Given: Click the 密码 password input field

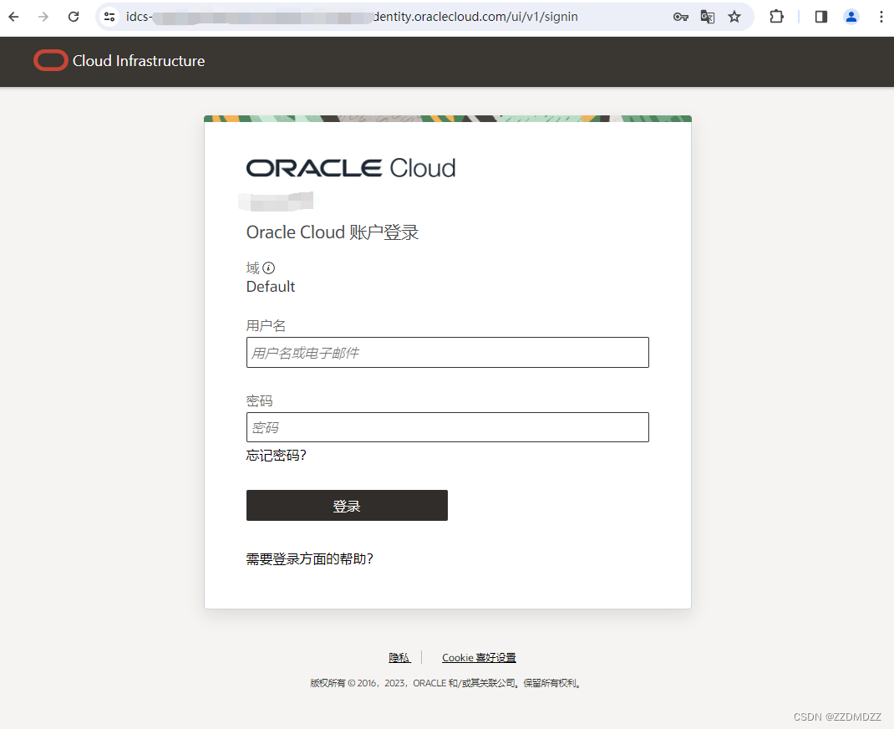Looking at the screenshot, I should pyautogui.click(x=447, y=427).
